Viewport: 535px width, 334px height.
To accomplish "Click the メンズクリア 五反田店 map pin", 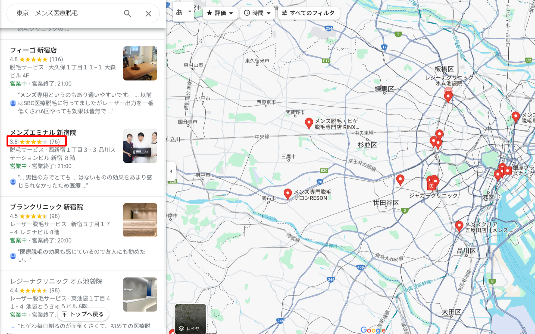I will (459, 226).
